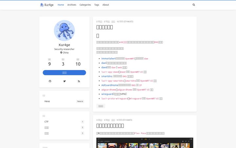Open the category with count 5

click(65, 128)
